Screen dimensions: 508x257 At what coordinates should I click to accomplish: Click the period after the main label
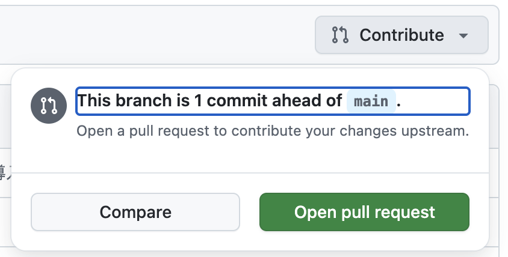[399, 101]
